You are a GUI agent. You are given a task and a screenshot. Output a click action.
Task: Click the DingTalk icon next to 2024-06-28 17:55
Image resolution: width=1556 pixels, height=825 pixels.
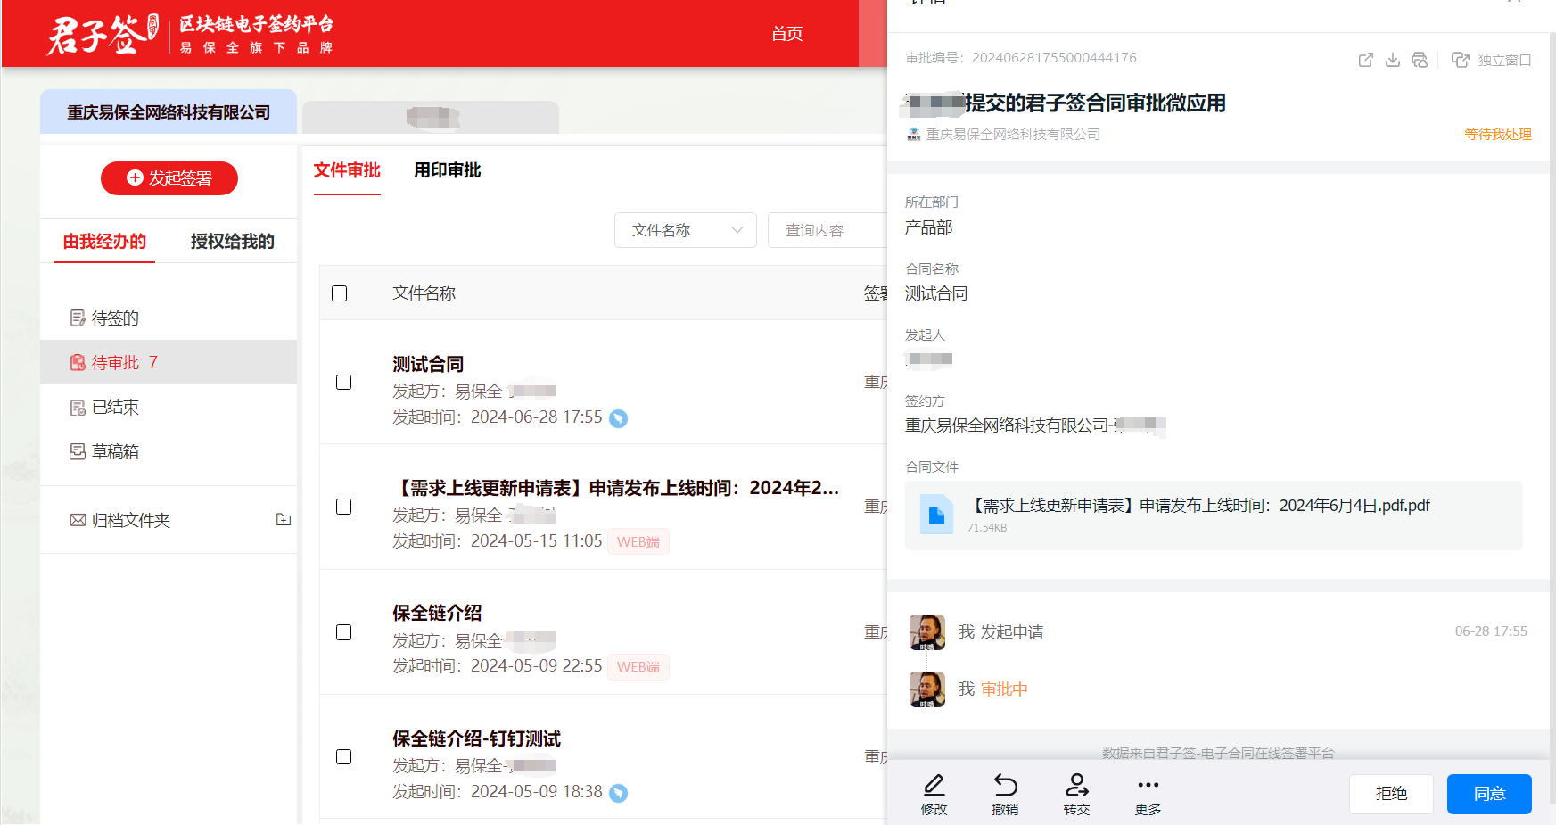point(618,418)
